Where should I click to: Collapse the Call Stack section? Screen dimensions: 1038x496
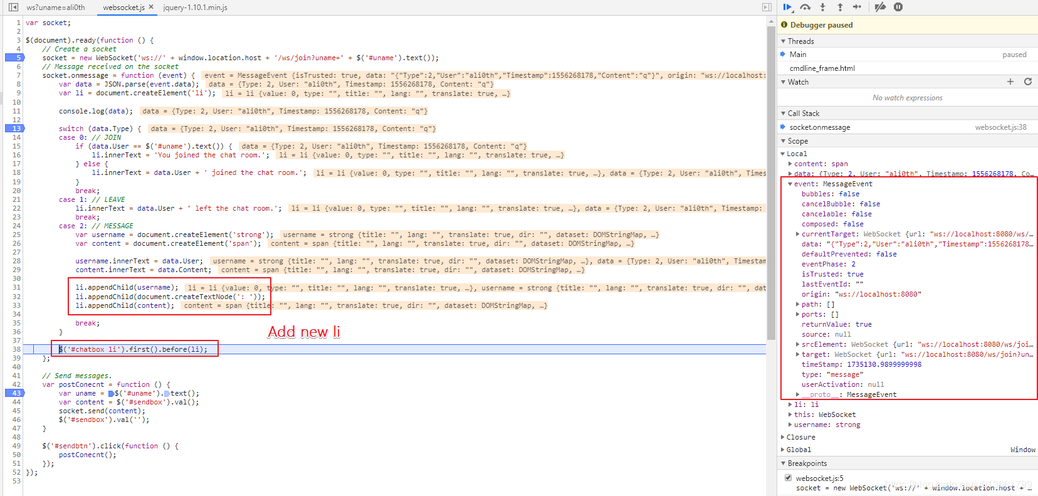784,113
